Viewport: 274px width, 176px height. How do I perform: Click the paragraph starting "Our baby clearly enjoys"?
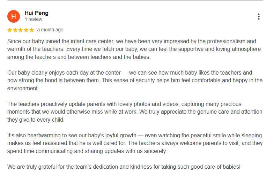tap(133, 81)
